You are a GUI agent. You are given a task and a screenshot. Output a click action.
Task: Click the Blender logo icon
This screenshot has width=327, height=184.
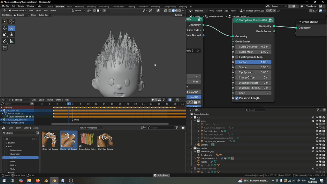point(3,6)
